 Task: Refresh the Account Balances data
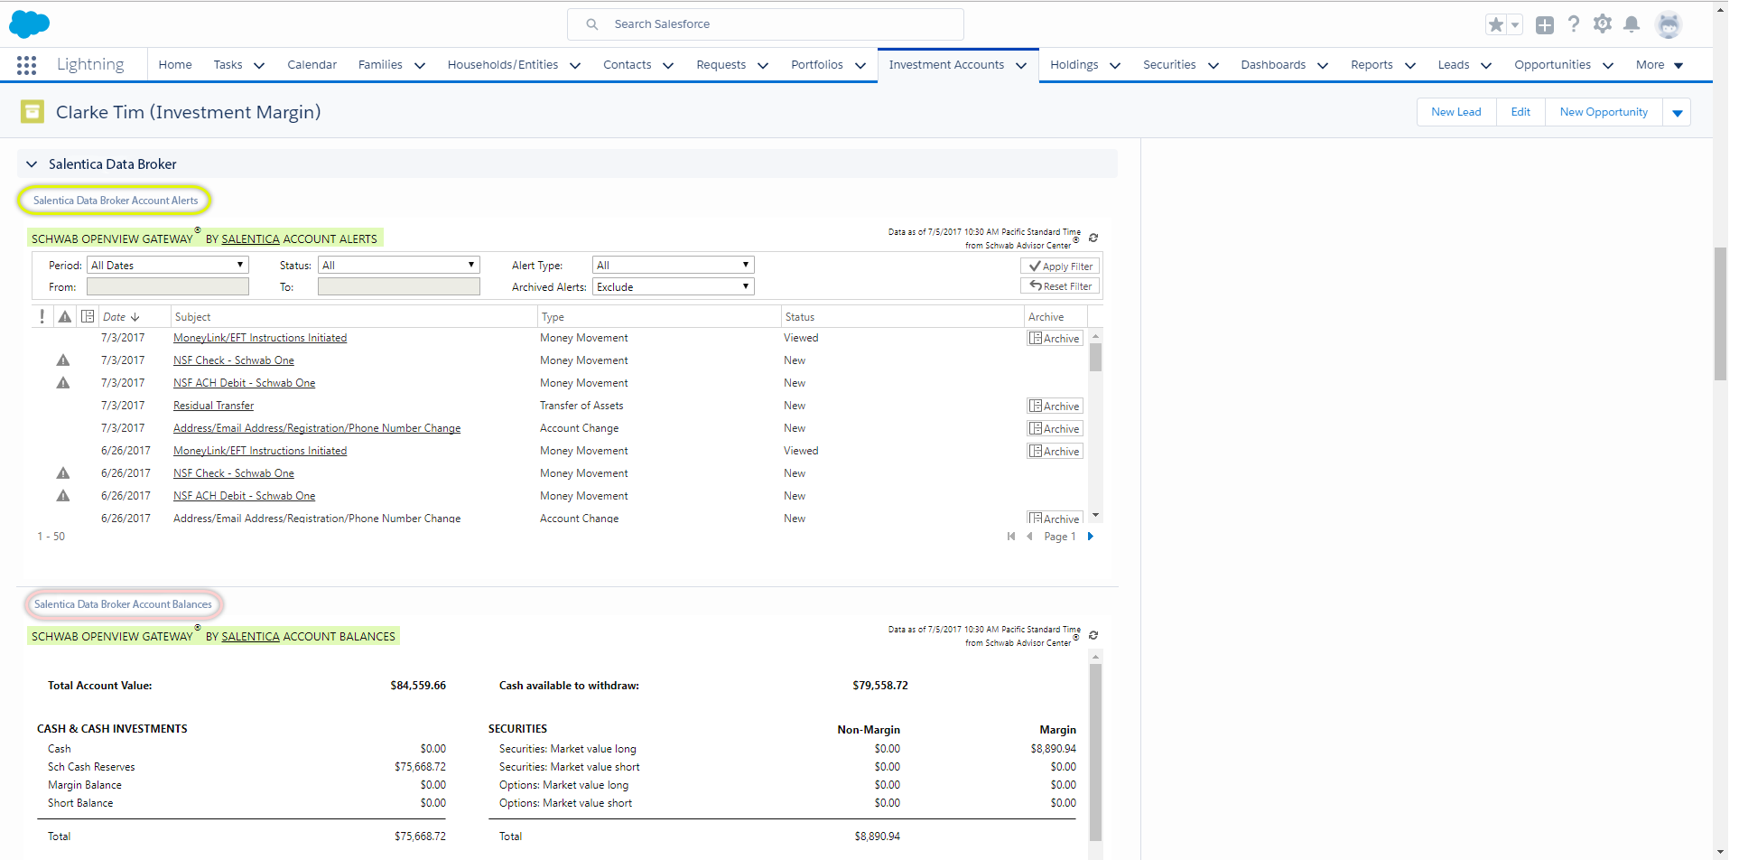(x=1093, y=635)
